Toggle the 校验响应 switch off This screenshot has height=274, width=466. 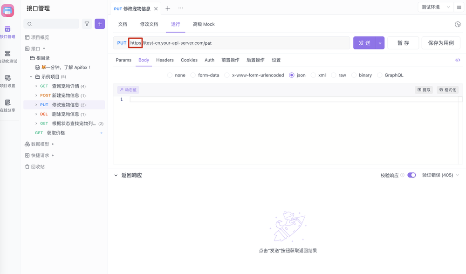coord(411,176)
